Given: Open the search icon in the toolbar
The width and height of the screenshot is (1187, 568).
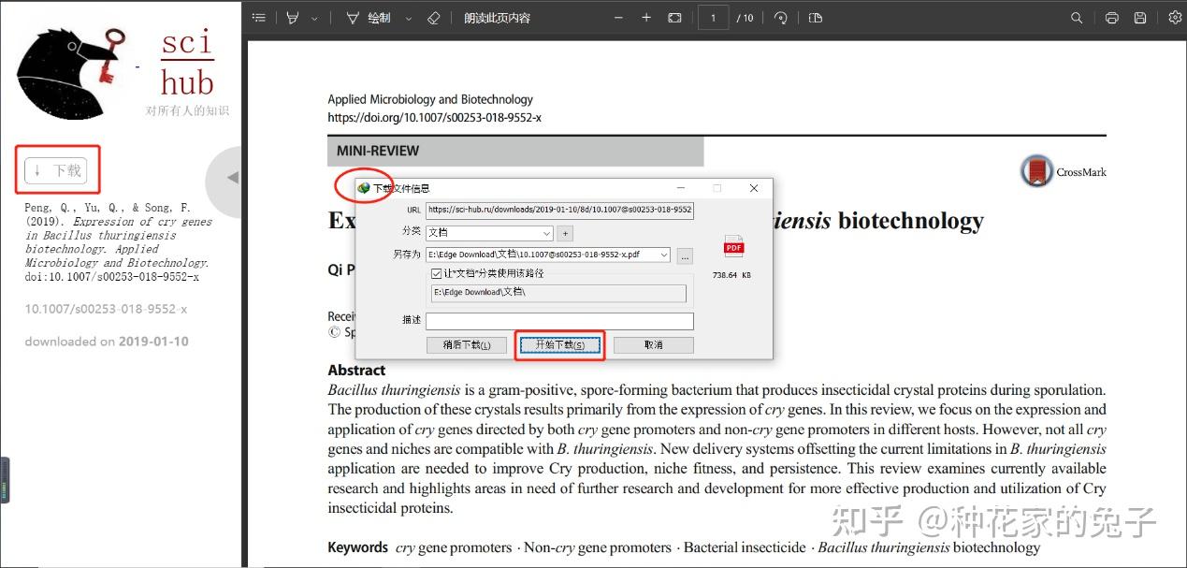Looking at the screenshot, I should [1077, 17].
